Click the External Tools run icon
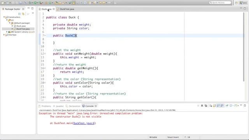The image size is (249, 140). click(40, 3)
